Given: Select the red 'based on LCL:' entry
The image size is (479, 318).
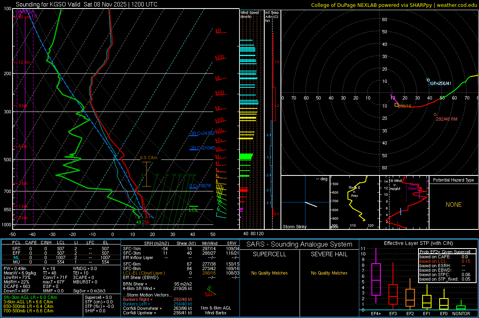Looking at the screenshot, I should tap(445, 261).
